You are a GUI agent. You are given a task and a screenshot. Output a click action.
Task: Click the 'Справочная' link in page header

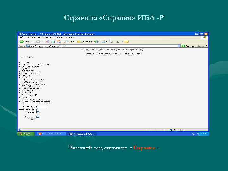click(109, 54)
